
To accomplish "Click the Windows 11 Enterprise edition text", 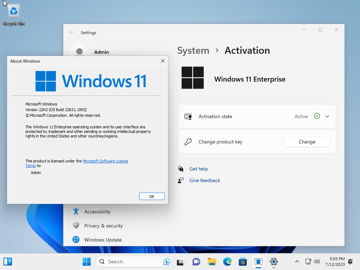I will point(250,79).
